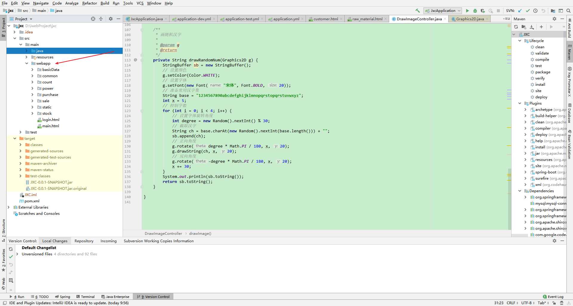573x306 pixels.
Task: Open the tool windows quick-access icon bottom-left
Action: [x=4, y=303]
